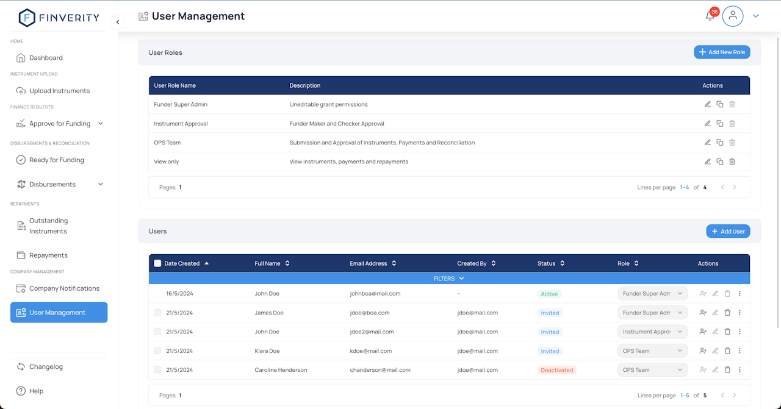Open role dropdown for Klara Doe

(652, 351)
